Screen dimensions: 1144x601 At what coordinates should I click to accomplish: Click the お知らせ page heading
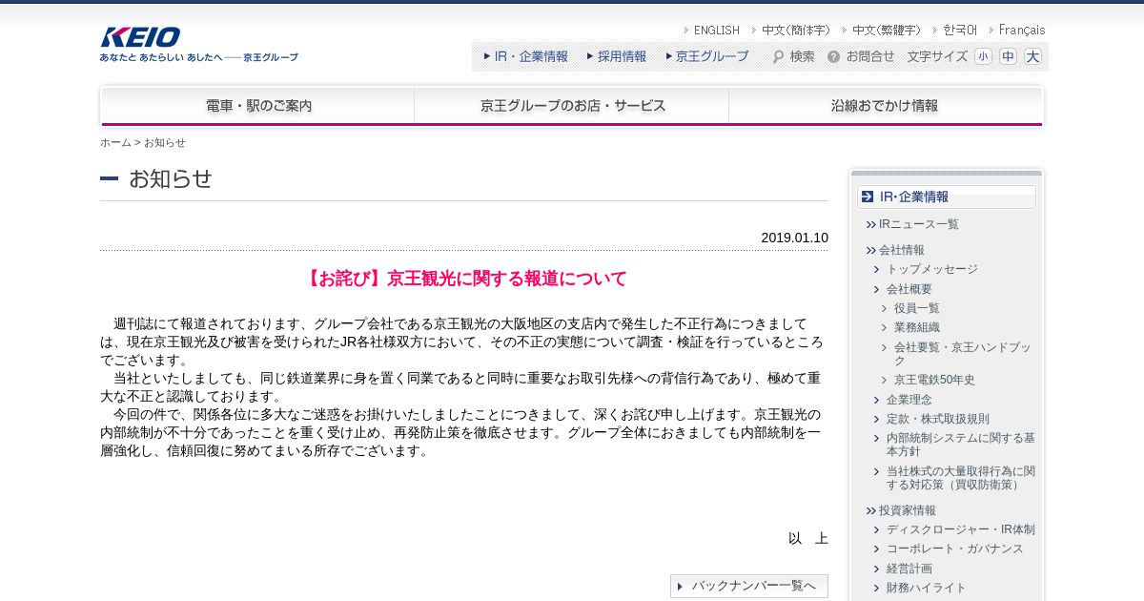pyautogui.click(x=171, y=178)
